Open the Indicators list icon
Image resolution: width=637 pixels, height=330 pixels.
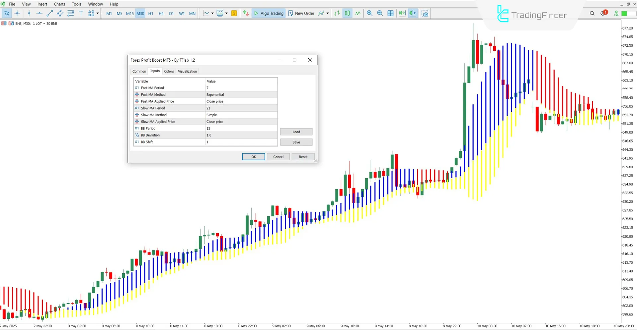tap(219, 13)
